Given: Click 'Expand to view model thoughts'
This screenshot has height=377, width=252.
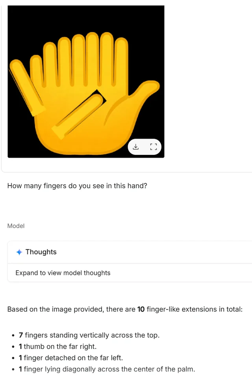Looking at the screenshot, I should [x=63, y=273].
